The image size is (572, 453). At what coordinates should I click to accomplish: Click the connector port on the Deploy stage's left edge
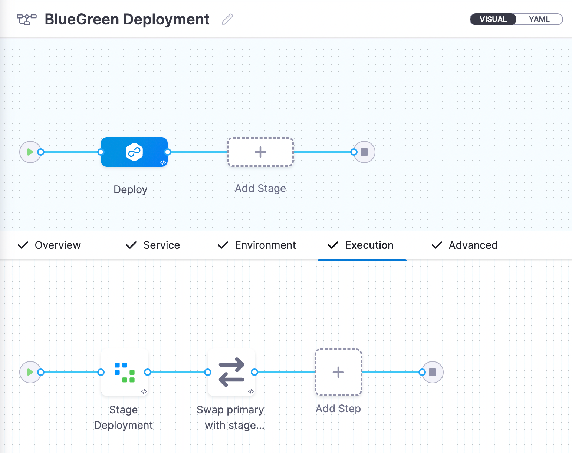pos(101,152)
